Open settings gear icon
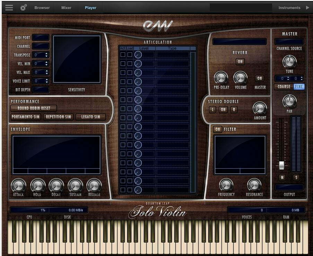The height and width of the screenshot is (256, 313). [x=24, y=8]
